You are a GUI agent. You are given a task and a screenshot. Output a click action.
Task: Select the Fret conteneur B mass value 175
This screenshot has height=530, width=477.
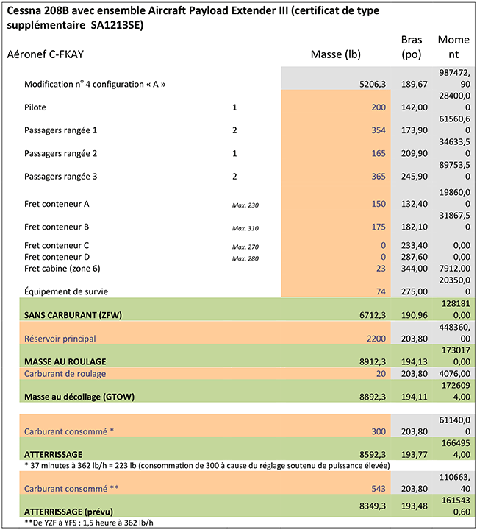tap(378, 227)
